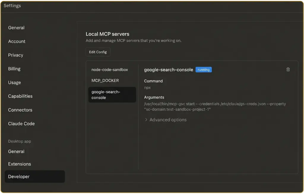Click the Command label
Image resolution: width=304 pixels, height=194 pixels.
153,81
